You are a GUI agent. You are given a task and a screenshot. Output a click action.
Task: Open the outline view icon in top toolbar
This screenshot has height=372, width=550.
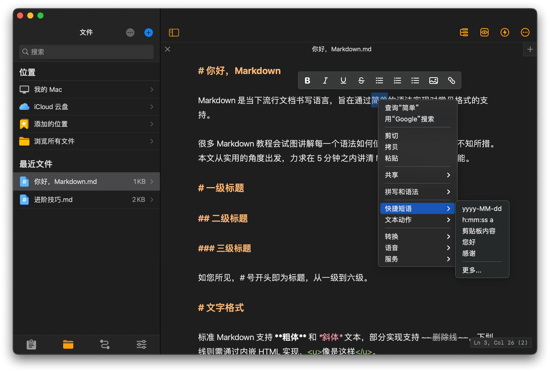pyautogui.click(x=464, y=33)
